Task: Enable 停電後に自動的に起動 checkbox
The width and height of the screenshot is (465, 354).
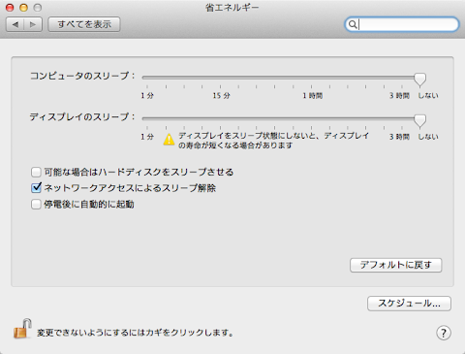Action: pyautogui.click(x=36, y=205)
